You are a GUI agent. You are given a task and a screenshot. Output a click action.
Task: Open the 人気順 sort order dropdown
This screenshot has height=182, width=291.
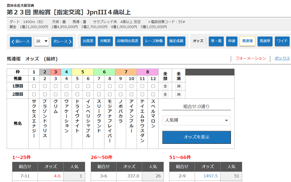pyautogui.click(x=196, y=120)
